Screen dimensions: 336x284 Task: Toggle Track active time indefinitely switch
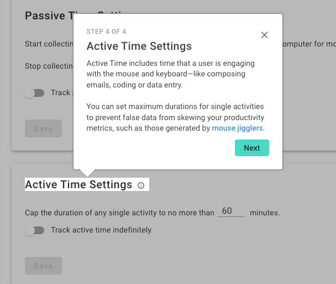pos(34,230)
